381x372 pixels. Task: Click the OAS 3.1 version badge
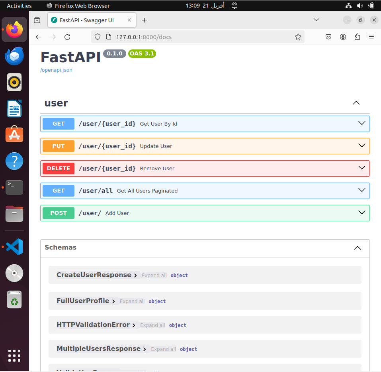[x=142, y=53]
